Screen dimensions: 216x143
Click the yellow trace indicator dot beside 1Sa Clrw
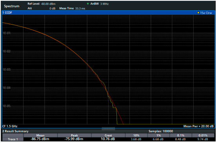click(x=198, y=13)
